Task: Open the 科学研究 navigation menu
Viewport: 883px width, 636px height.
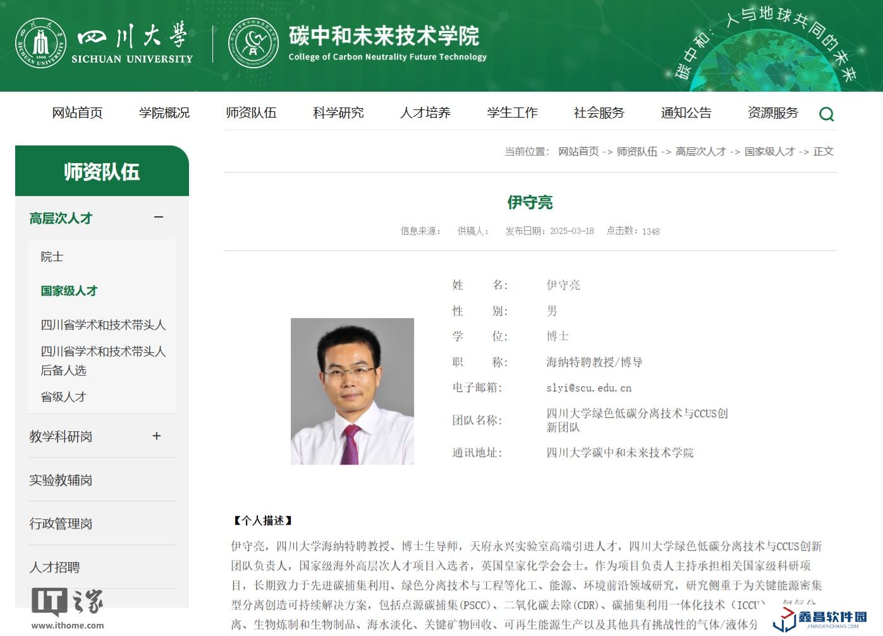Action: [338, 113]
